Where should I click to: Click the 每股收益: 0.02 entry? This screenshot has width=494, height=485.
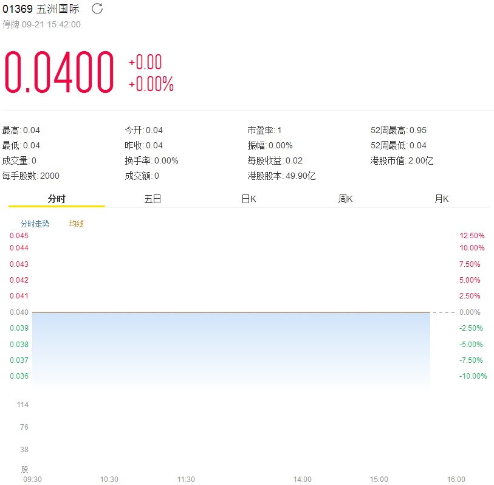pyautogui.click(x=275, y=160)
